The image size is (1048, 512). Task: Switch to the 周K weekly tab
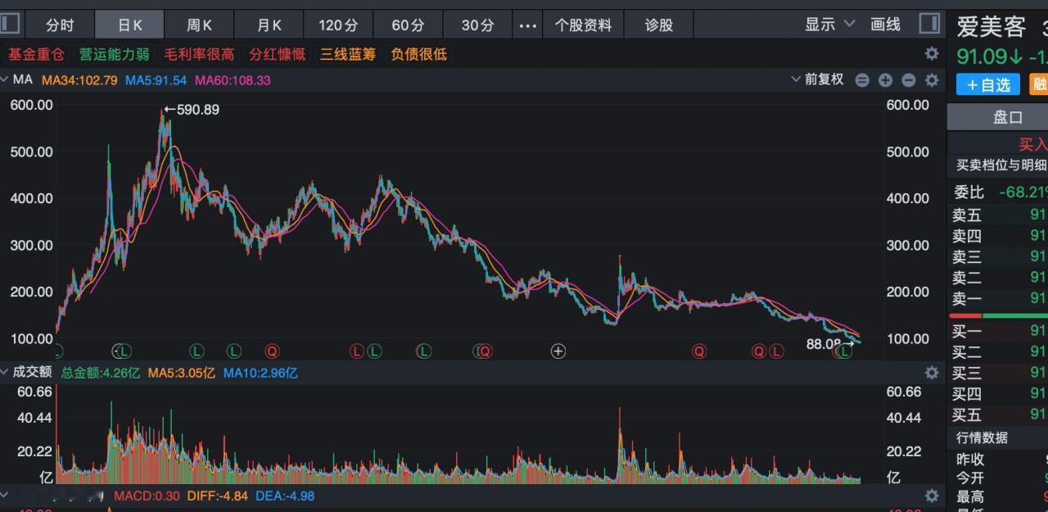tap(199, 25)
